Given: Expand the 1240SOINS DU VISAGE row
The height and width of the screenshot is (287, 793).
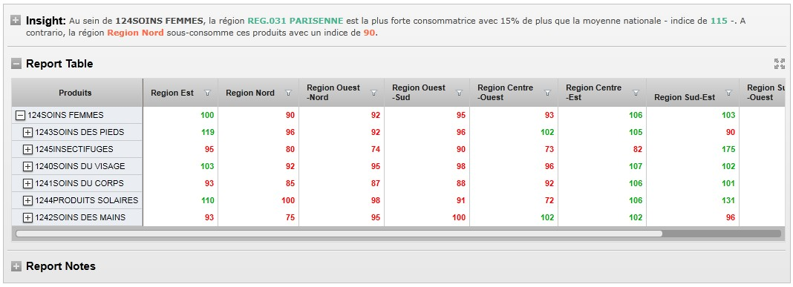Looking at the screenshot, I should coord(28,166).
